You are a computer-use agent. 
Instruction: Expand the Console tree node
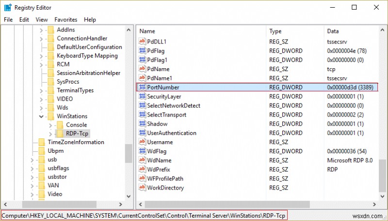(50, 125)
